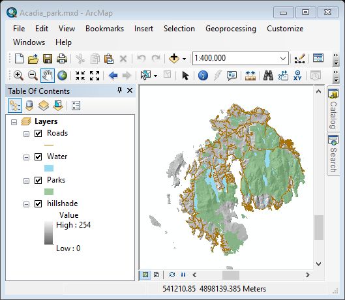Switch to List By Drawing Order
The height and width of the screenshot is (300, 345).
point(15,106)
